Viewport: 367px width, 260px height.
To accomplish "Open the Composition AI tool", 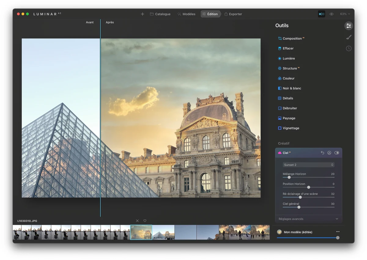I will (x=291, y=38).
